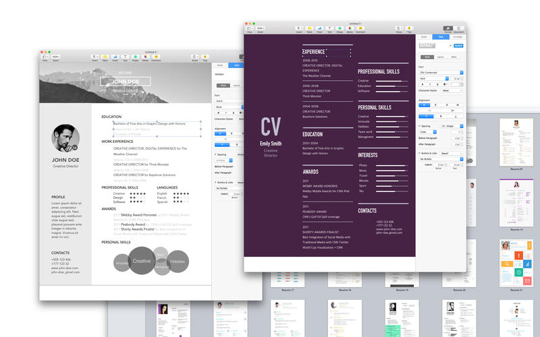Open line spacing dropdown in CV inspector
The width and height of the screenshot is (540, 337).
(x=452, y=126)
